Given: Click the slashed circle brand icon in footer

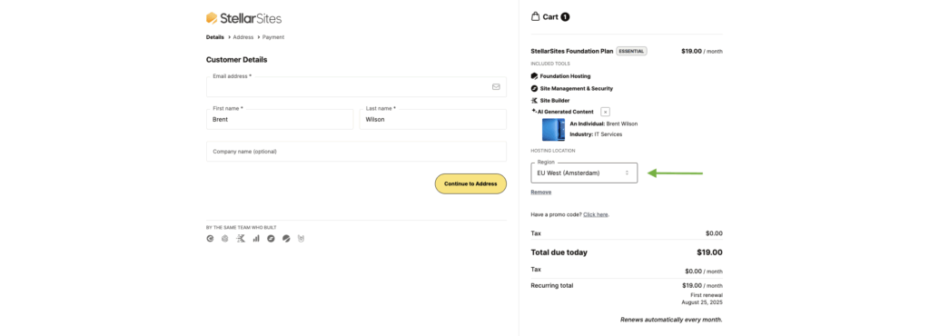Looking at the screenshot, I should click(x=286, y=239).
